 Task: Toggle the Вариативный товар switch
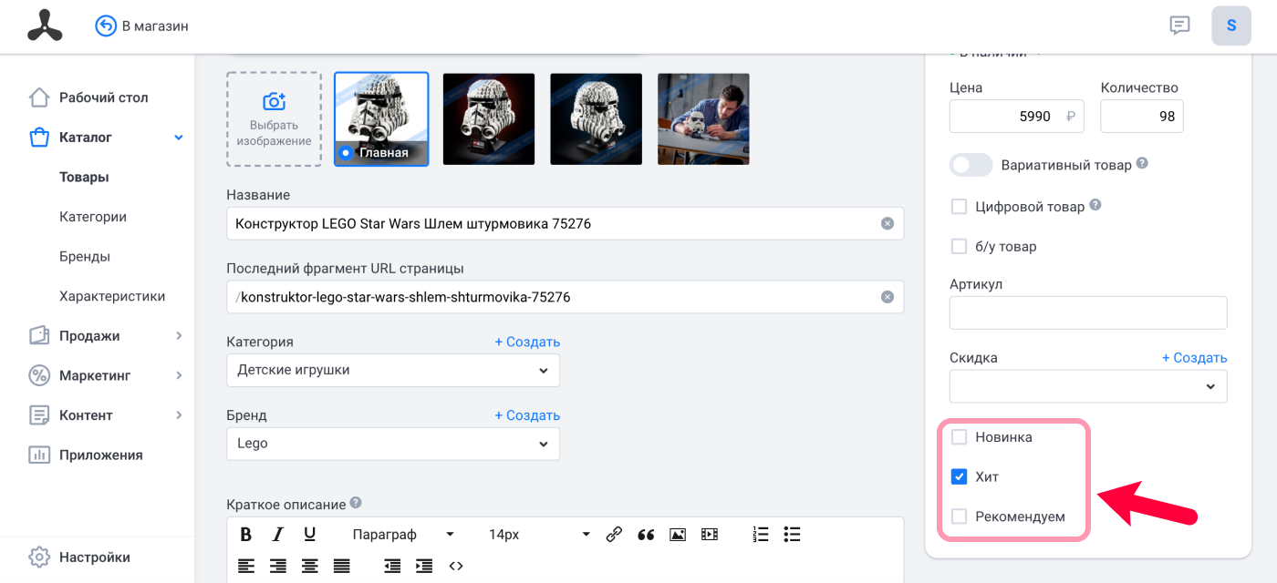(x=971, y=165)
